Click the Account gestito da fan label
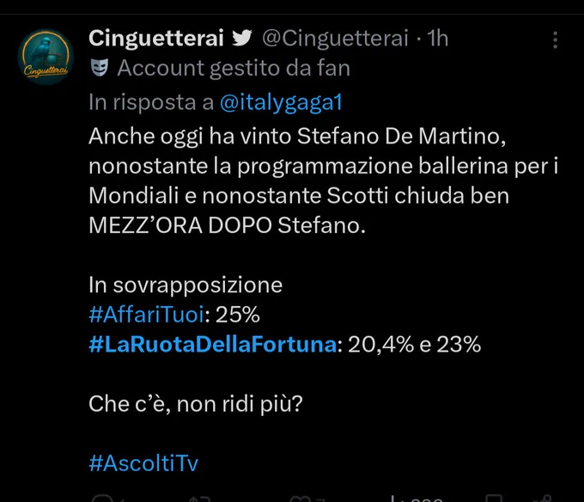 234,68
